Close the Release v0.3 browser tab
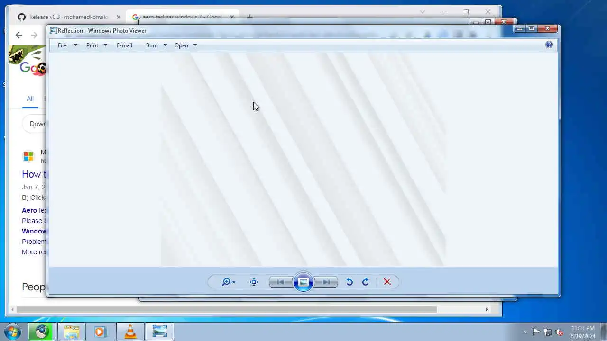Screen dimensions: 607x341 pos(119,17)
